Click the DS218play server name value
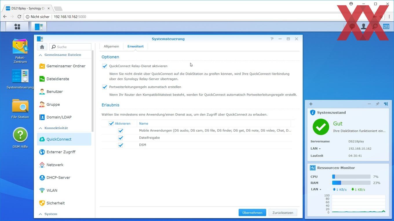Viewport: 394px width, 221px height. click(x=356, y=142)
